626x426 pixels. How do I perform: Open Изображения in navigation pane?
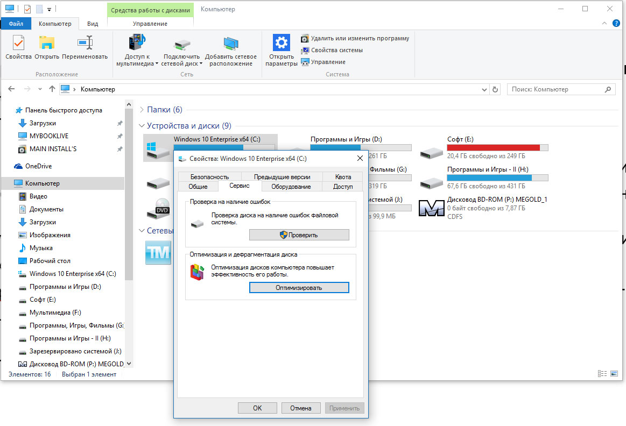tap(50, 235)
